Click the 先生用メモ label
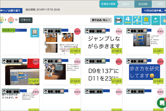 [x=8, y=30]
